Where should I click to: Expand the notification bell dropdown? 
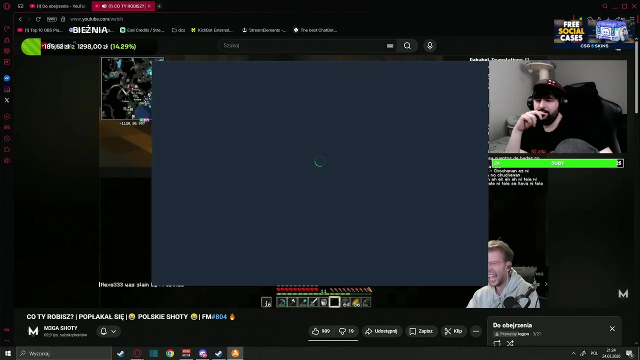(x=108, y=331)
